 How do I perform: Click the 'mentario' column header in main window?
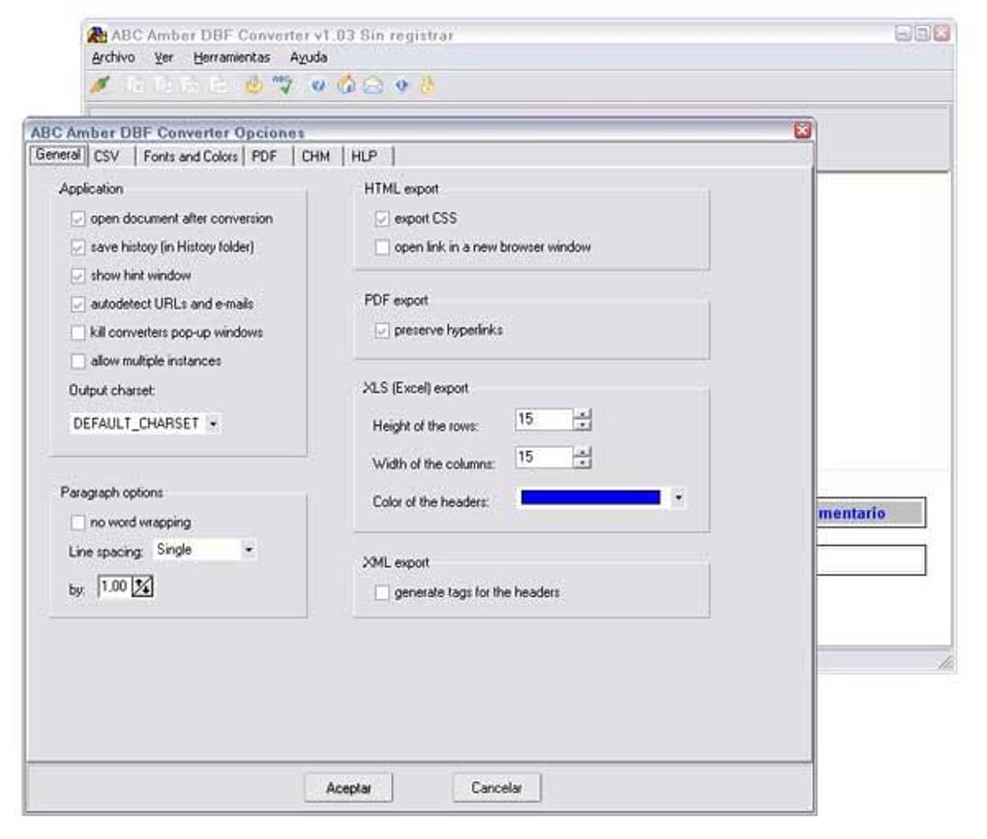coord(871,513)
